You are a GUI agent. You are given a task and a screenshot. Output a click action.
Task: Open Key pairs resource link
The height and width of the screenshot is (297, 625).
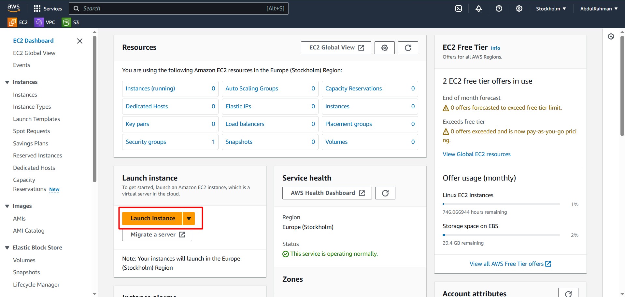pos(137,124)
